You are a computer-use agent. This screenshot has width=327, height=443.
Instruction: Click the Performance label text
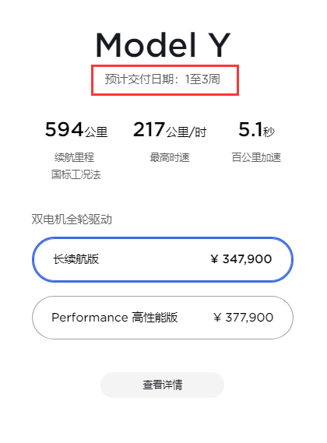coord(90,318)
